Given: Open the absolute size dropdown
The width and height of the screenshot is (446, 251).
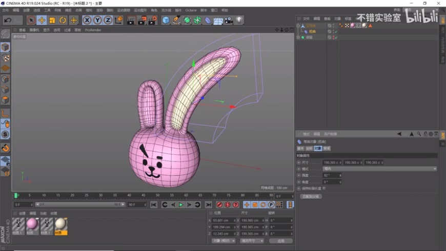Looking at the screenshot, I should coord(252,241).
